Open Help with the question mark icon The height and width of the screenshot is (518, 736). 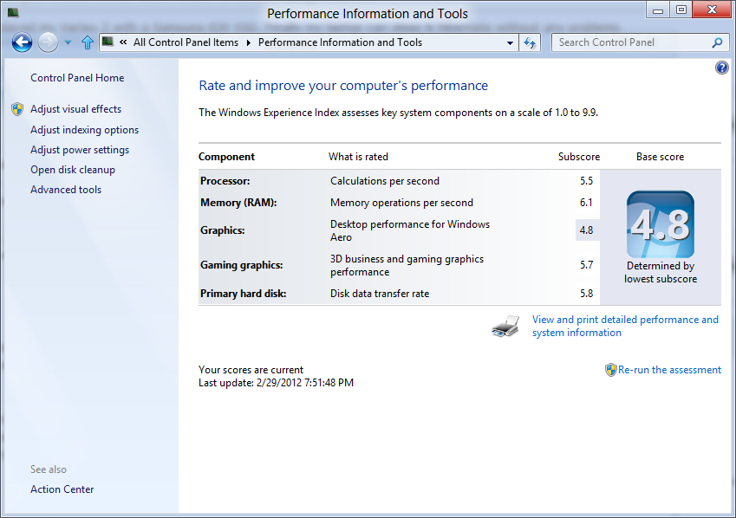[722, 68]
